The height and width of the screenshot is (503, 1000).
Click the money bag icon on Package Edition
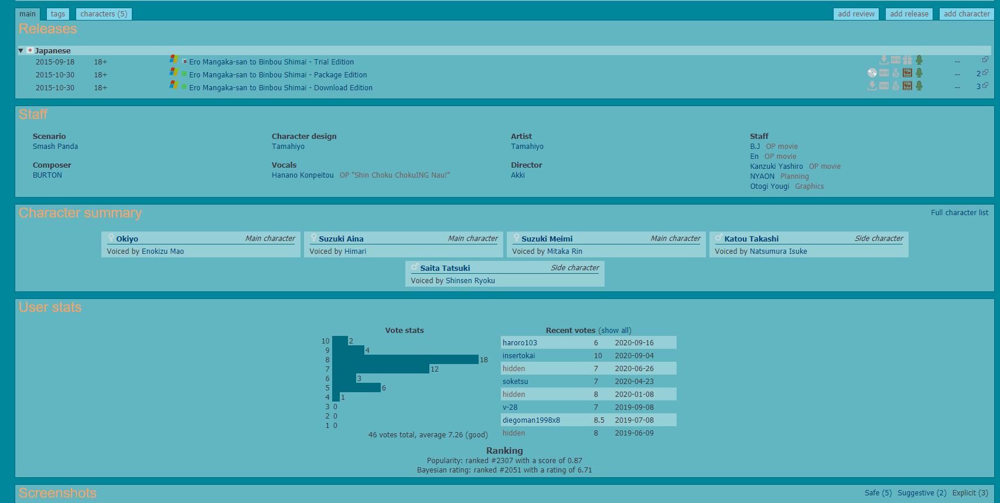tap(896, 73)
